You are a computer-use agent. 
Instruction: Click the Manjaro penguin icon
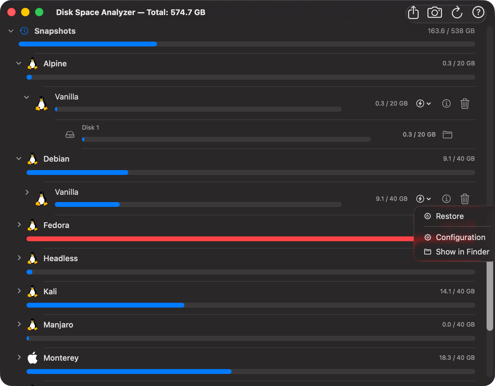point(33,324)
